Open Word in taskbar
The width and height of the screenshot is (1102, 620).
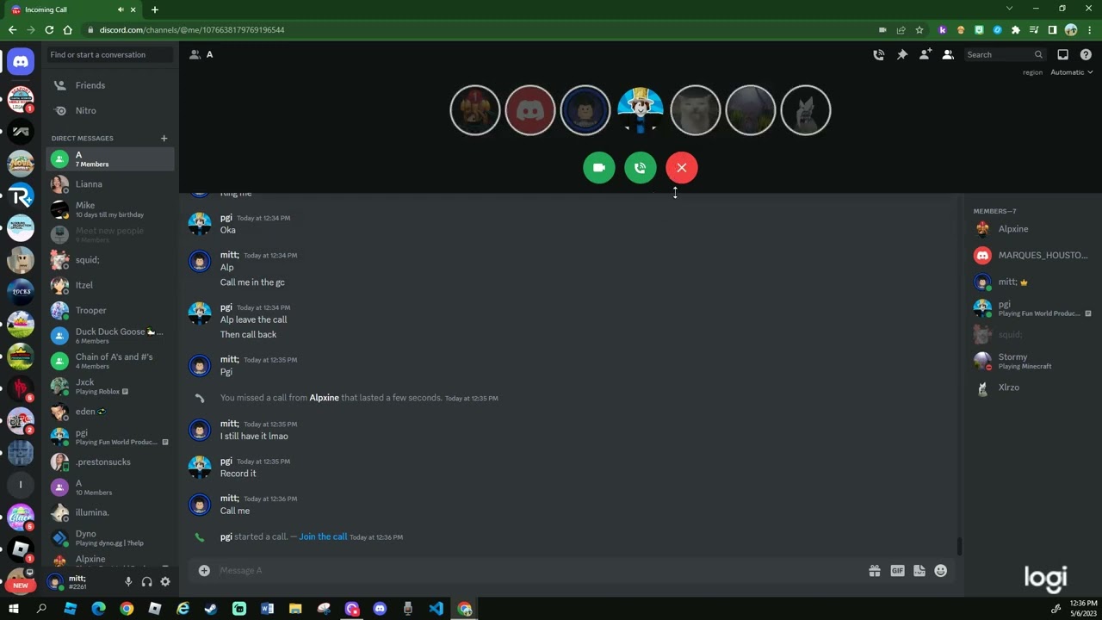click(267, 609)
